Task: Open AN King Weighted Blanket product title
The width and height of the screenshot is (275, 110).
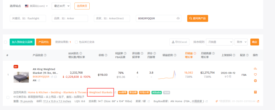Action: [45, 71]
